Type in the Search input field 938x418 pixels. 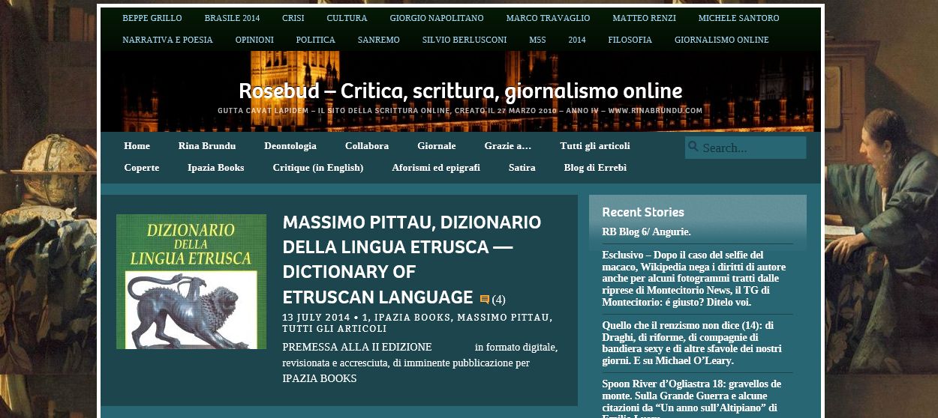752,148
